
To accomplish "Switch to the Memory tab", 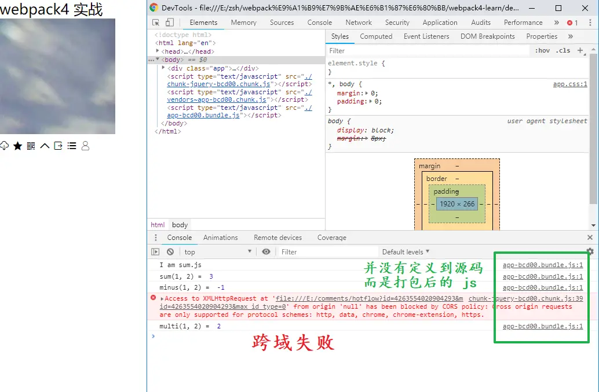I will tap(243, 23).
